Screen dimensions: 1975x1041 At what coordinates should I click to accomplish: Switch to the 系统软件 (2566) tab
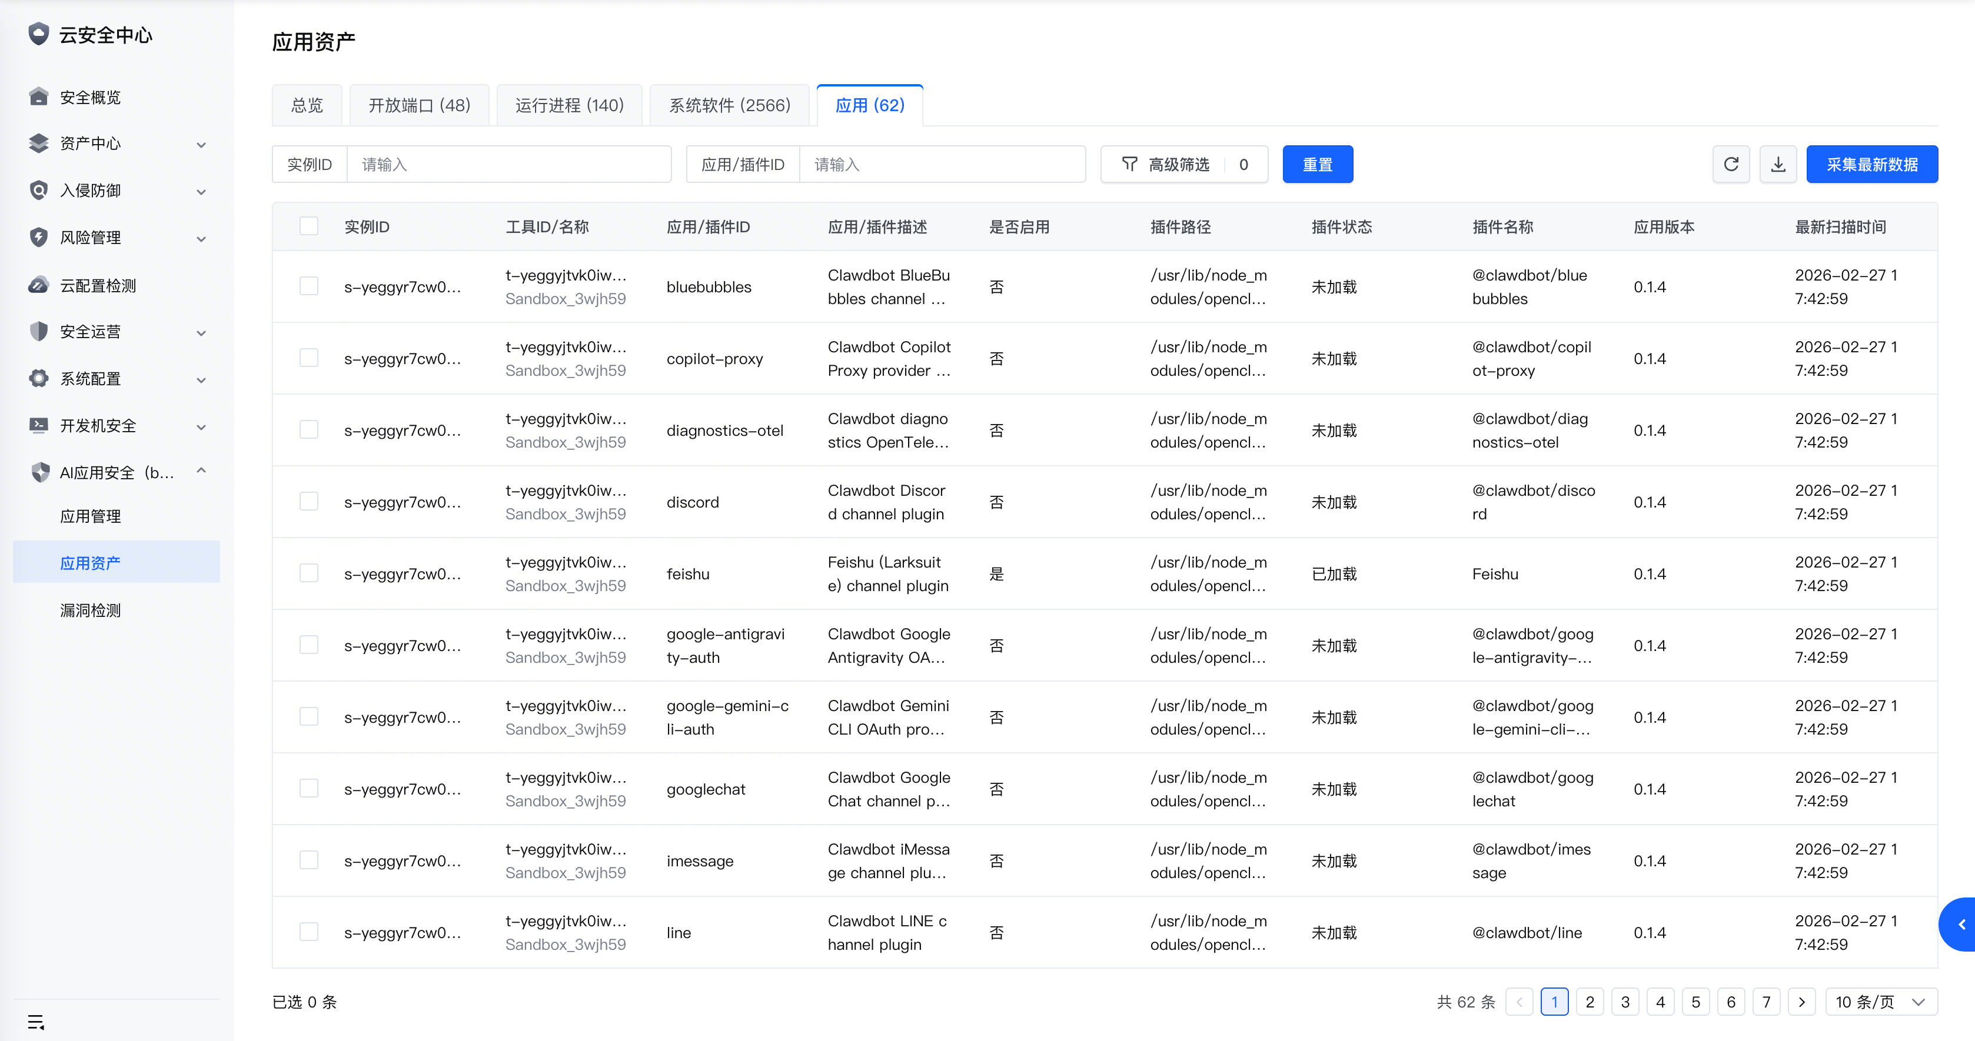pyautogui.click(x=729, y=105)
